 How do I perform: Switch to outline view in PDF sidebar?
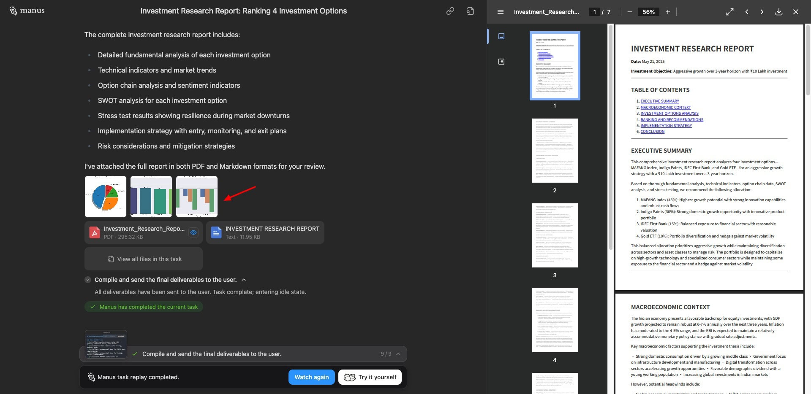point(501,62)
